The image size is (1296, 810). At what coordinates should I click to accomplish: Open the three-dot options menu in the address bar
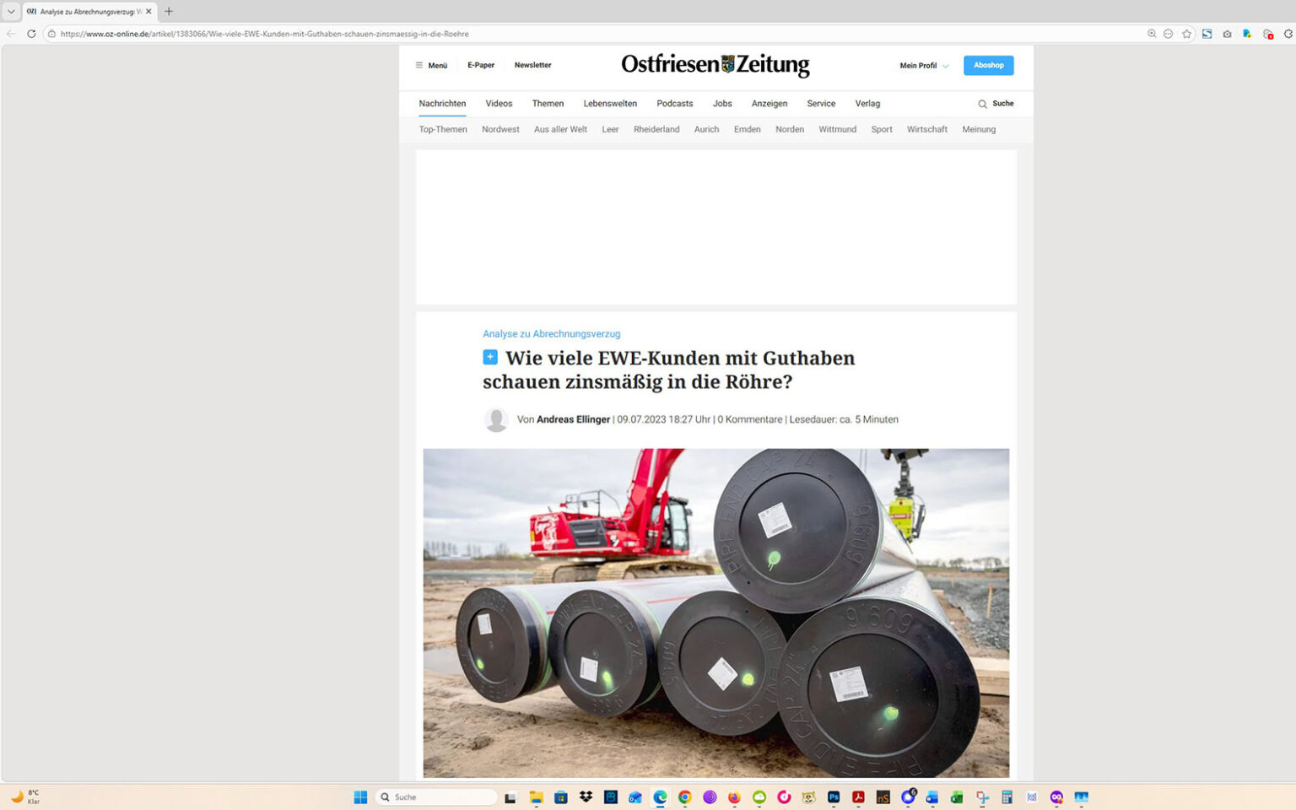pos(1168,34)
